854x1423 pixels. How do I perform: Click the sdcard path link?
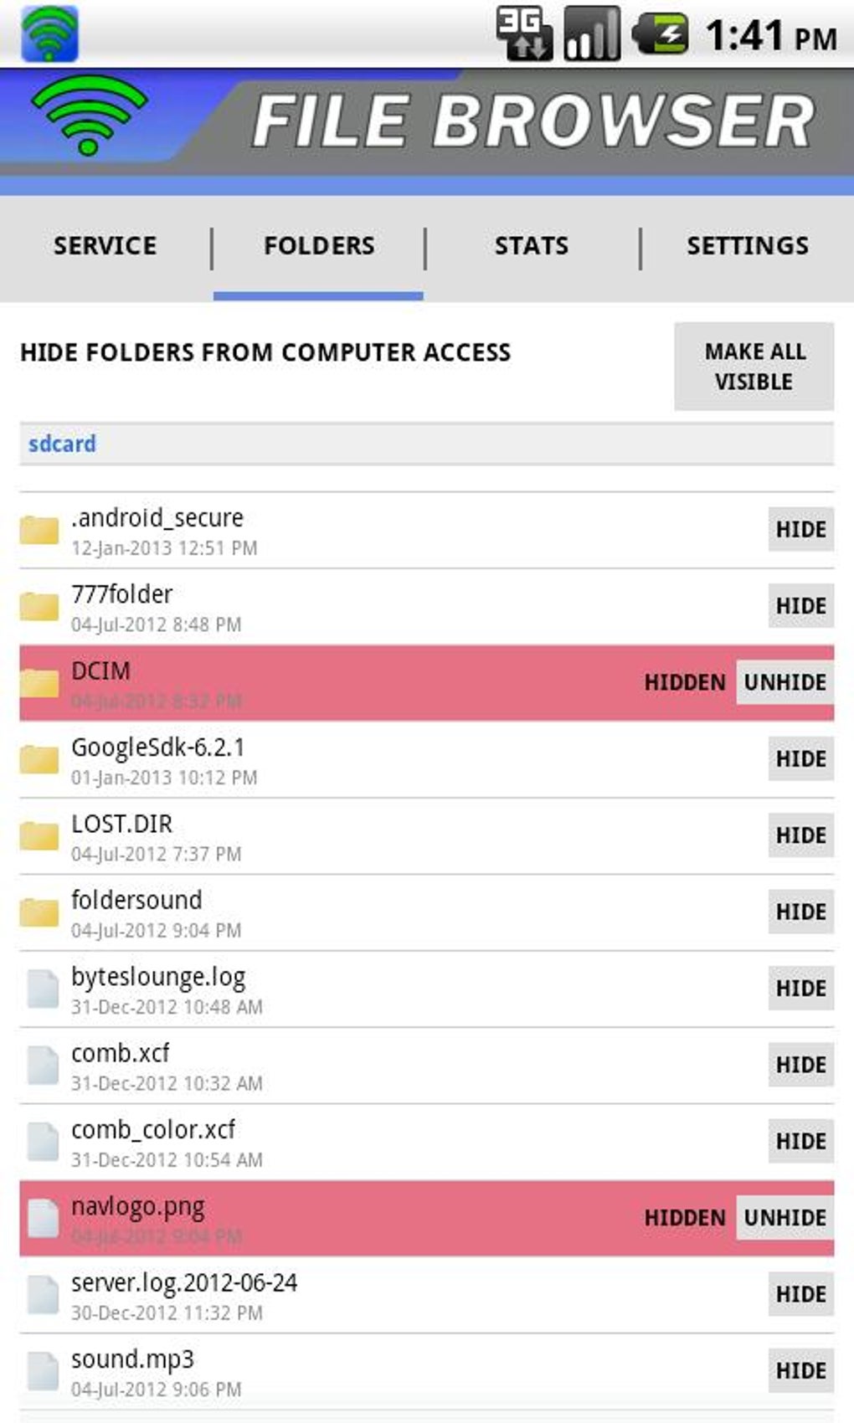pos(62,444)
